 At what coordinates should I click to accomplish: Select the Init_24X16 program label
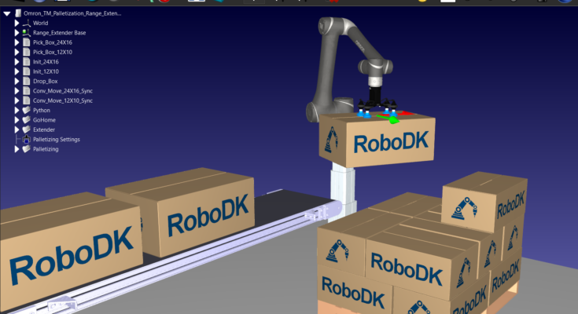pyautogui.click(x=48, y=61)
